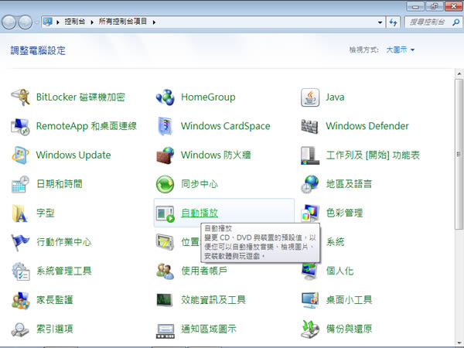Viewport: 464px width, 348px height.
Task: Open the address bar history dropdown arrow
Action: (380, 22)
